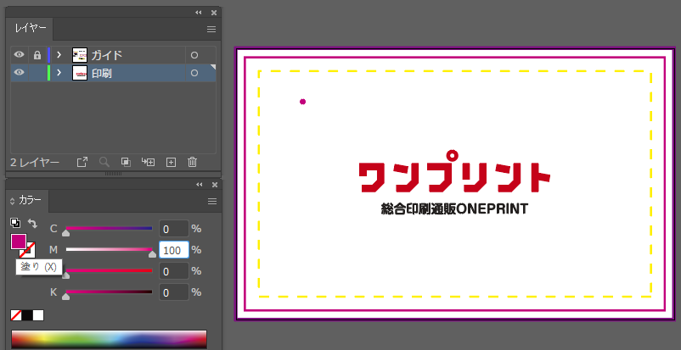Click the target circle of 印刷 layer
This screenshot has width=681, height=350.
point(194,74)
